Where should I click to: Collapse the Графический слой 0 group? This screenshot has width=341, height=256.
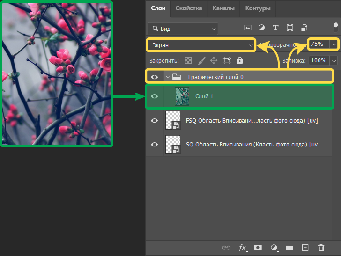pos(167,77)
